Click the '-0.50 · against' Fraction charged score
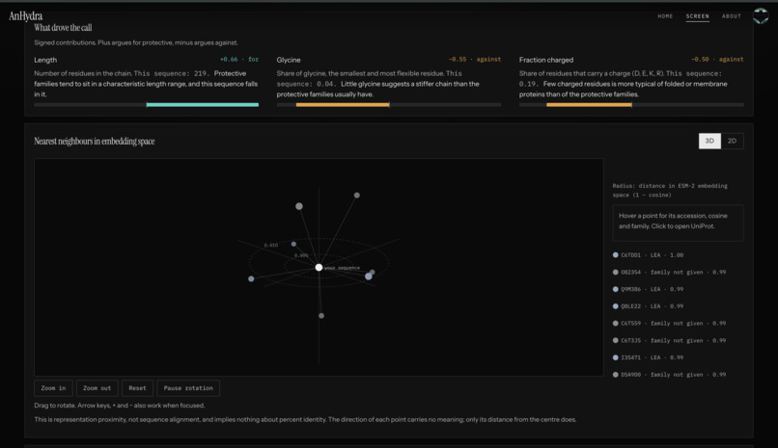 pyautogui.click(x=717, y=60)
